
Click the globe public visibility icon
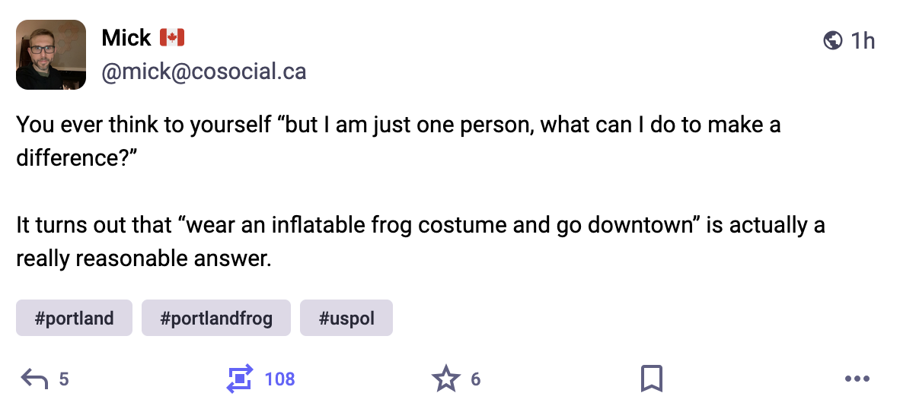pyautogui.click(x=833, y=40)
